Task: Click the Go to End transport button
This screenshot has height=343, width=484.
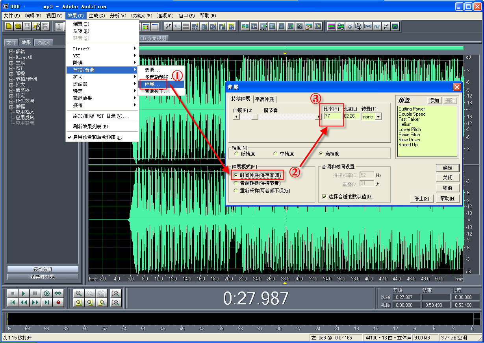Action: tap(46, 302)
